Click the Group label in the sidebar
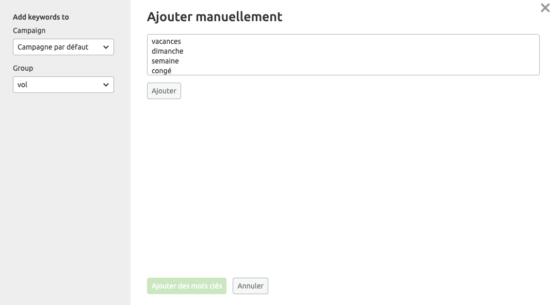The height and width of the screenshot is (305, 551). pyautogui.click(x=23, y=68)
